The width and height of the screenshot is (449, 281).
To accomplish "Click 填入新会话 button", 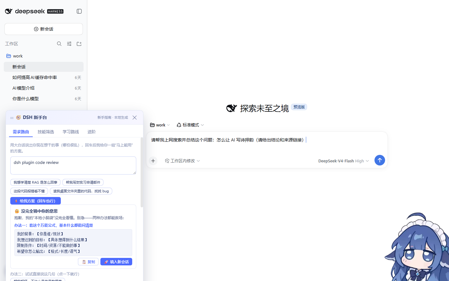I will click(116, 262).
